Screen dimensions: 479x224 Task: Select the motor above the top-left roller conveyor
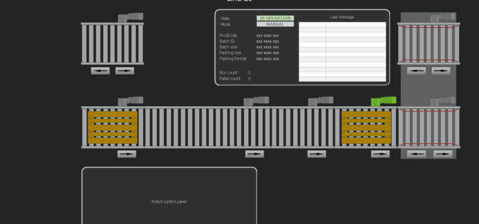(130, 17)
